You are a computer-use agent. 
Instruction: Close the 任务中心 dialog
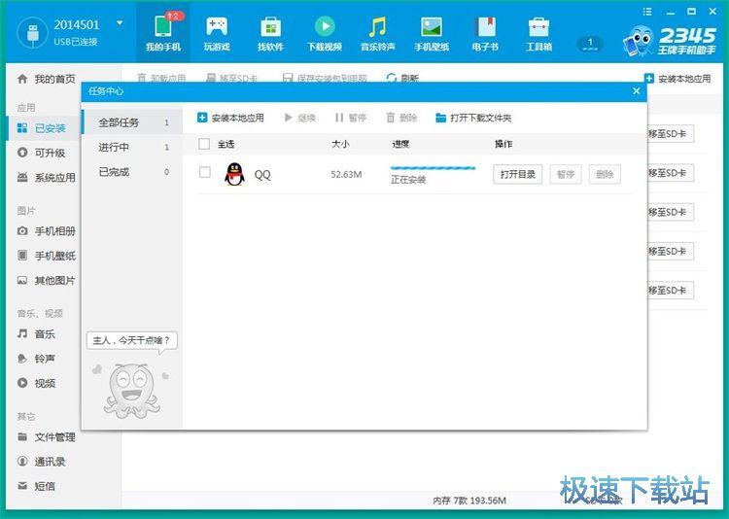637,91
